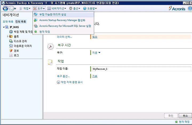Click the backup plans icon in the tree
The image size is (192, 125).
point(11,32)
